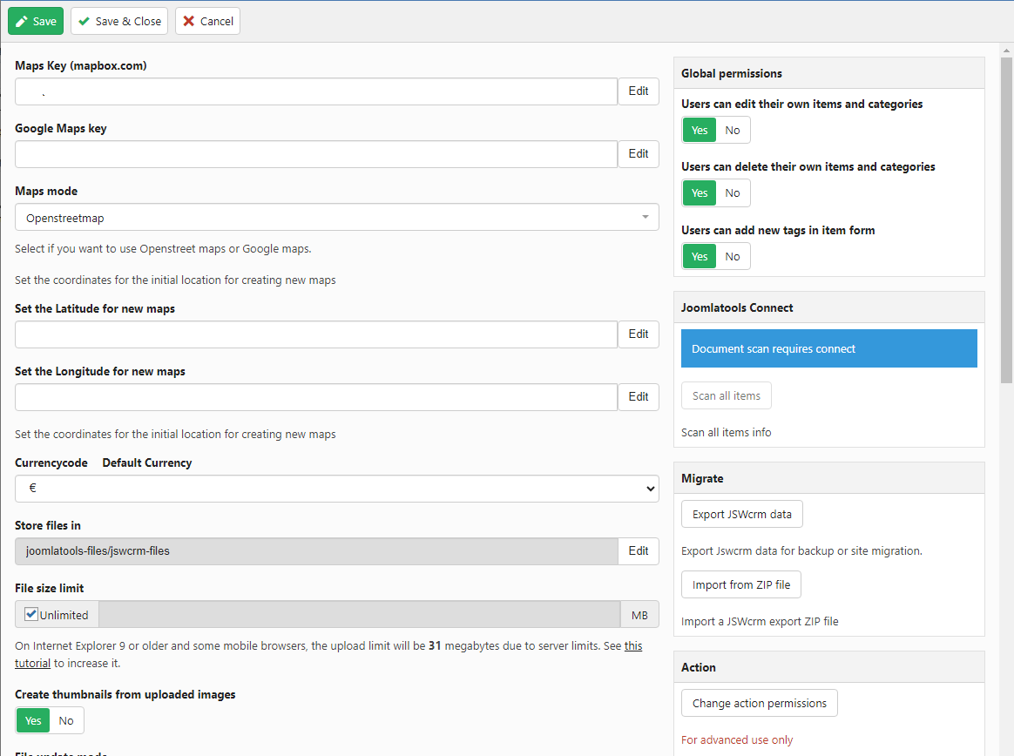
Task: Cancel the settings changes
Action: (207, 21)
